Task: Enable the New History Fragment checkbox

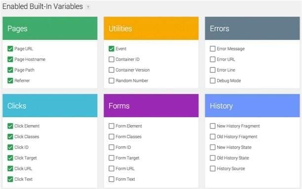Action: pos(213,126)
